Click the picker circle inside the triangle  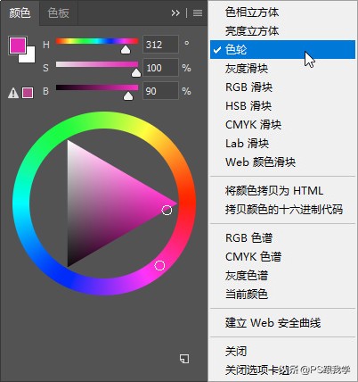[x=167, y=210]
